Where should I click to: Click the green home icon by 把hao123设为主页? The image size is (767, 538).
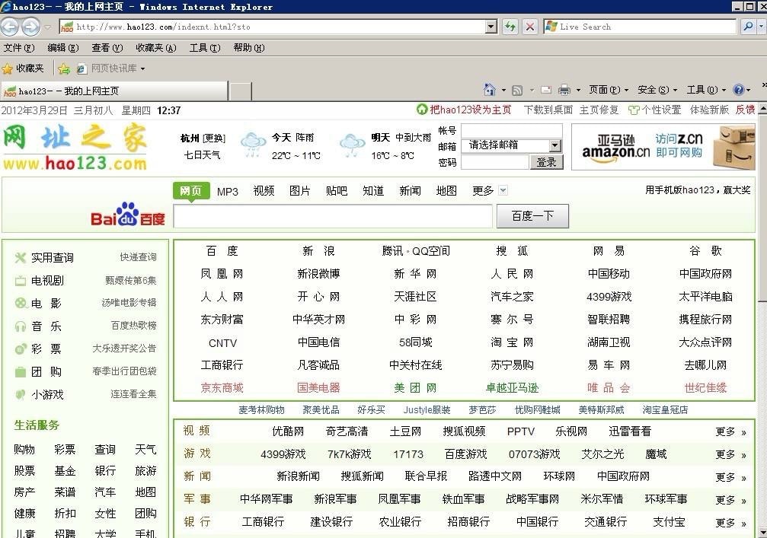coord(422,110)
